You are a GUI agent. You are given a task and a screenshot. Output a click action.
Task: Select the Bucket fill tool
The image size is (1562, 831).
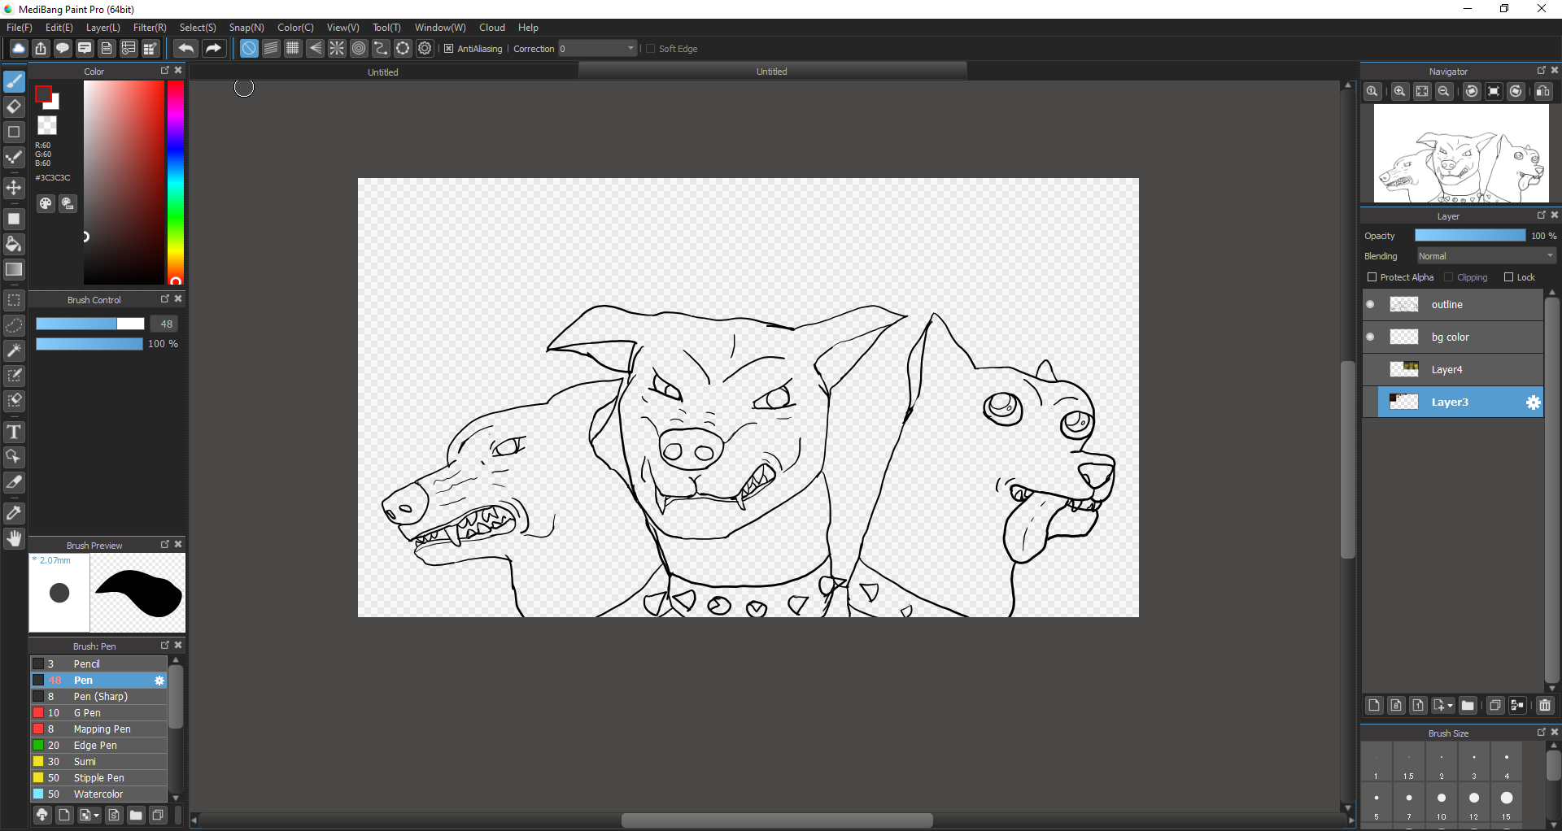[x=14, y=244]
